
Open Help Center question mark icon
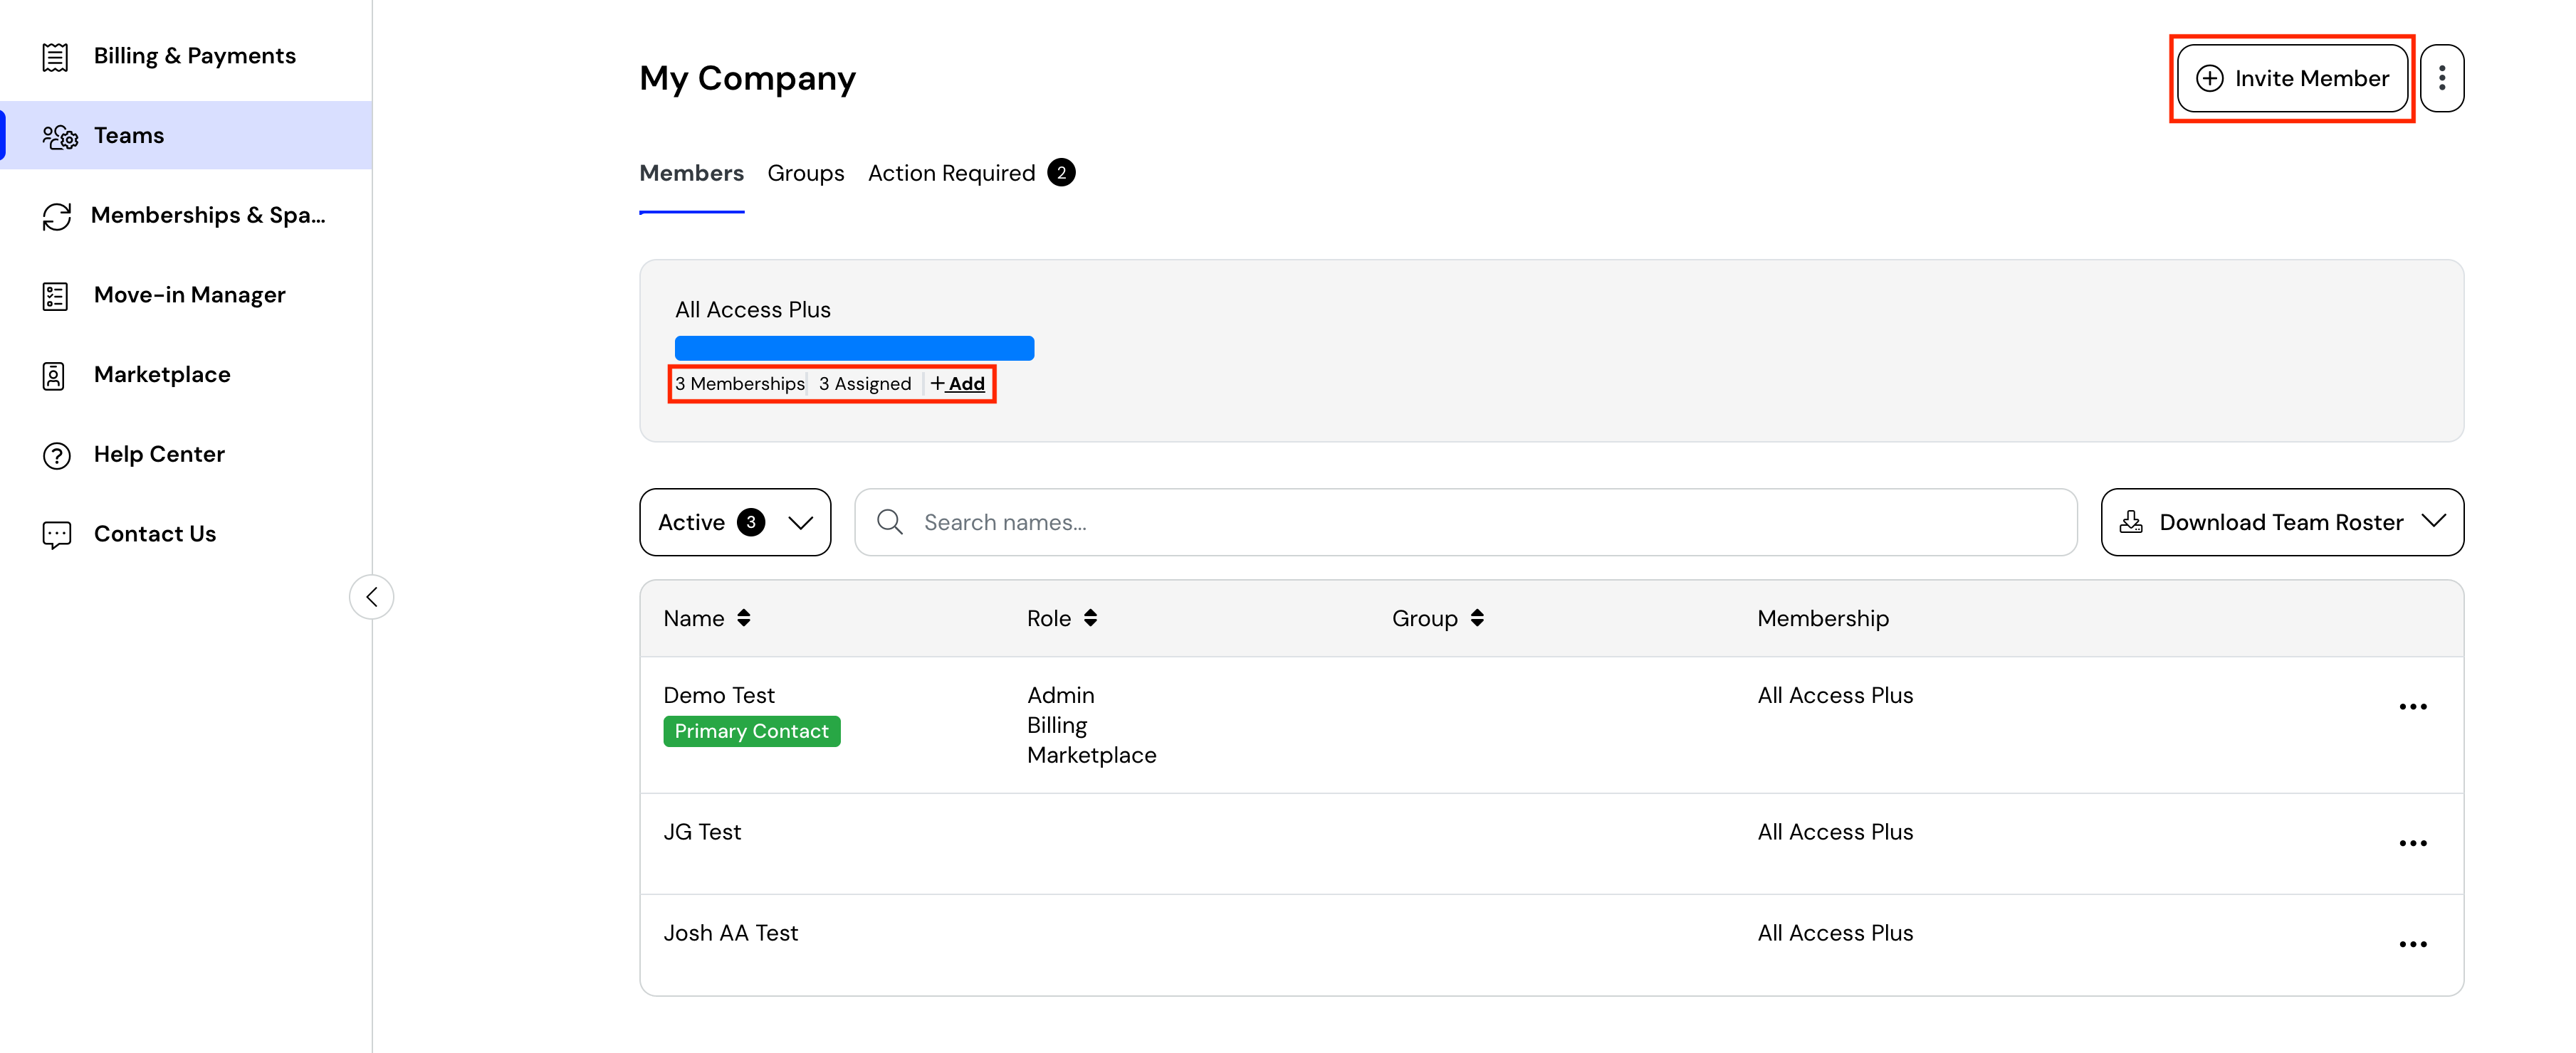(x=57, y=455)
